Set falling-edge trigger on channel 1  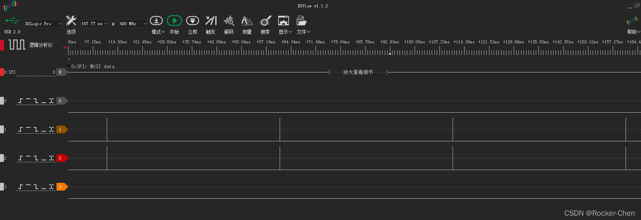(36, 129)
